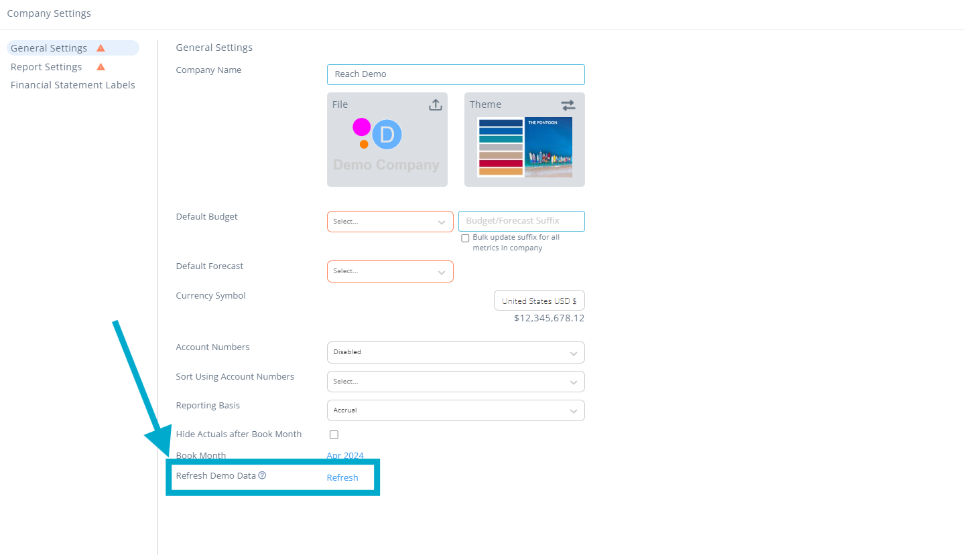The height and width of the screenshot is (555, 965).
Task: Click the File upload icon
Action: (x=435, y=105)
